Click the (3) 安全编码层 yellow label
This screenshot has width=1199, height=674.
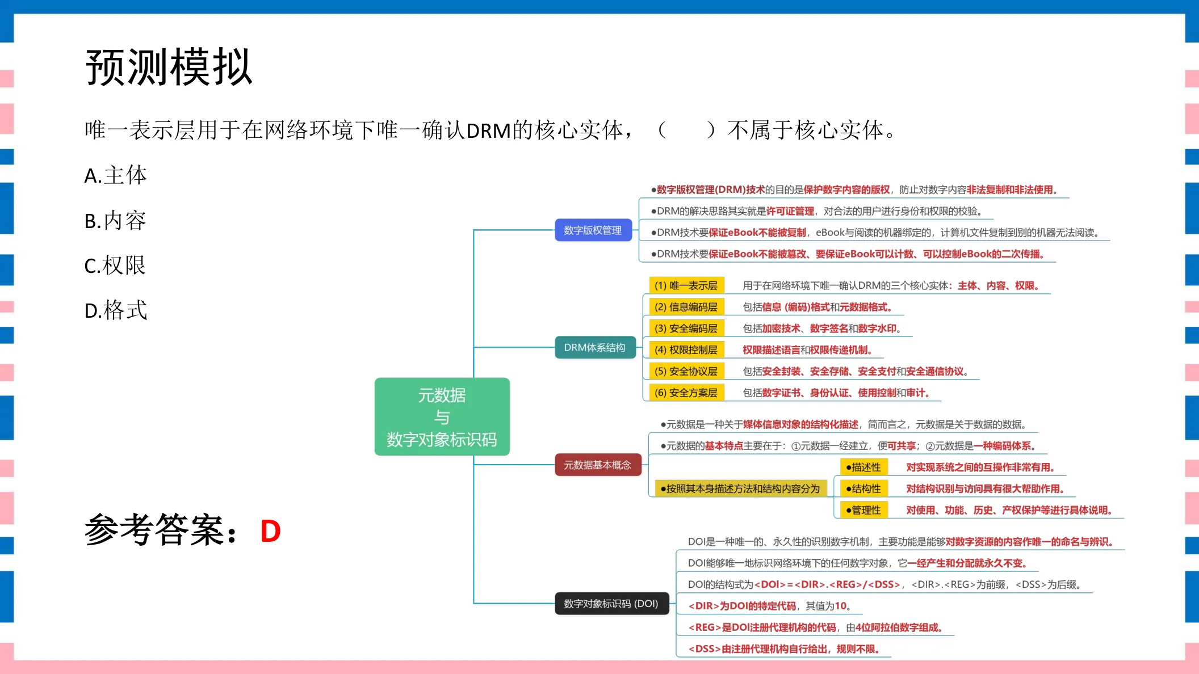686,328
